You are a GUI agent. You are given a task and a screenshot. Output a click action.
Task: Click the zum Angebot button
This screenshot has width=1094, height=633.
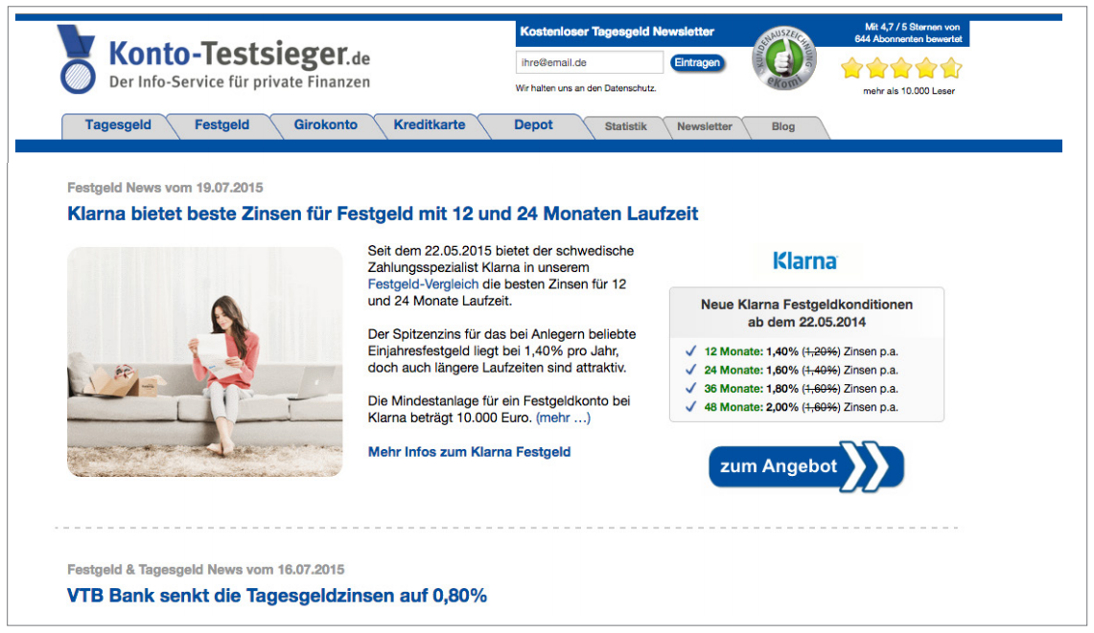[x=806, y=466]
